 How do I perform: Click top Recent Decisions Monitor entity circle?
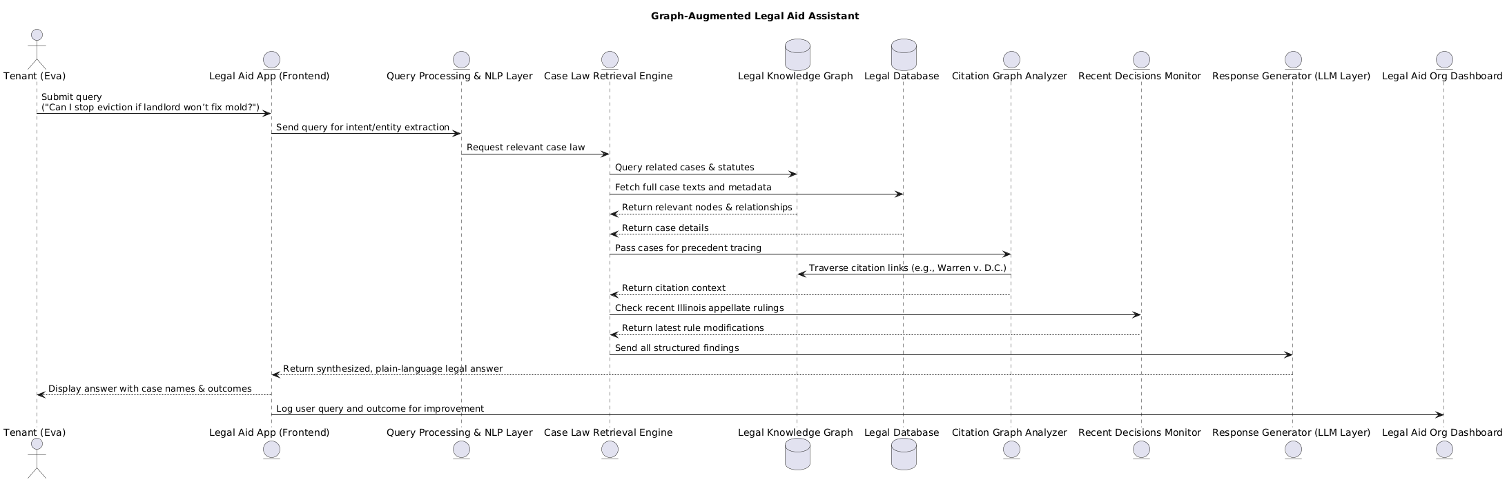pyautogui.click(x=1141, y=60)
